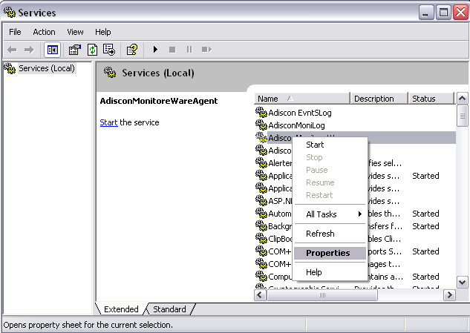Image resolution: width=470 pixels, height=333 pixels.
Task: Click the Restart Service toolbar icon
Action: (206, 50)
